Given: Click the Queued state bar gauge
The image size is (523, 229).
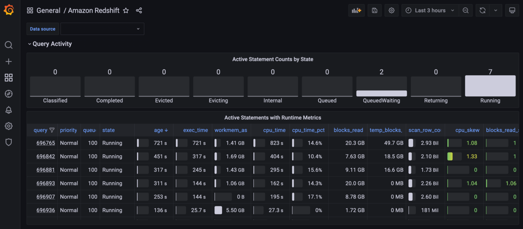Looking at the screenshot, I should pyautogui.click(x=327, y=87).
